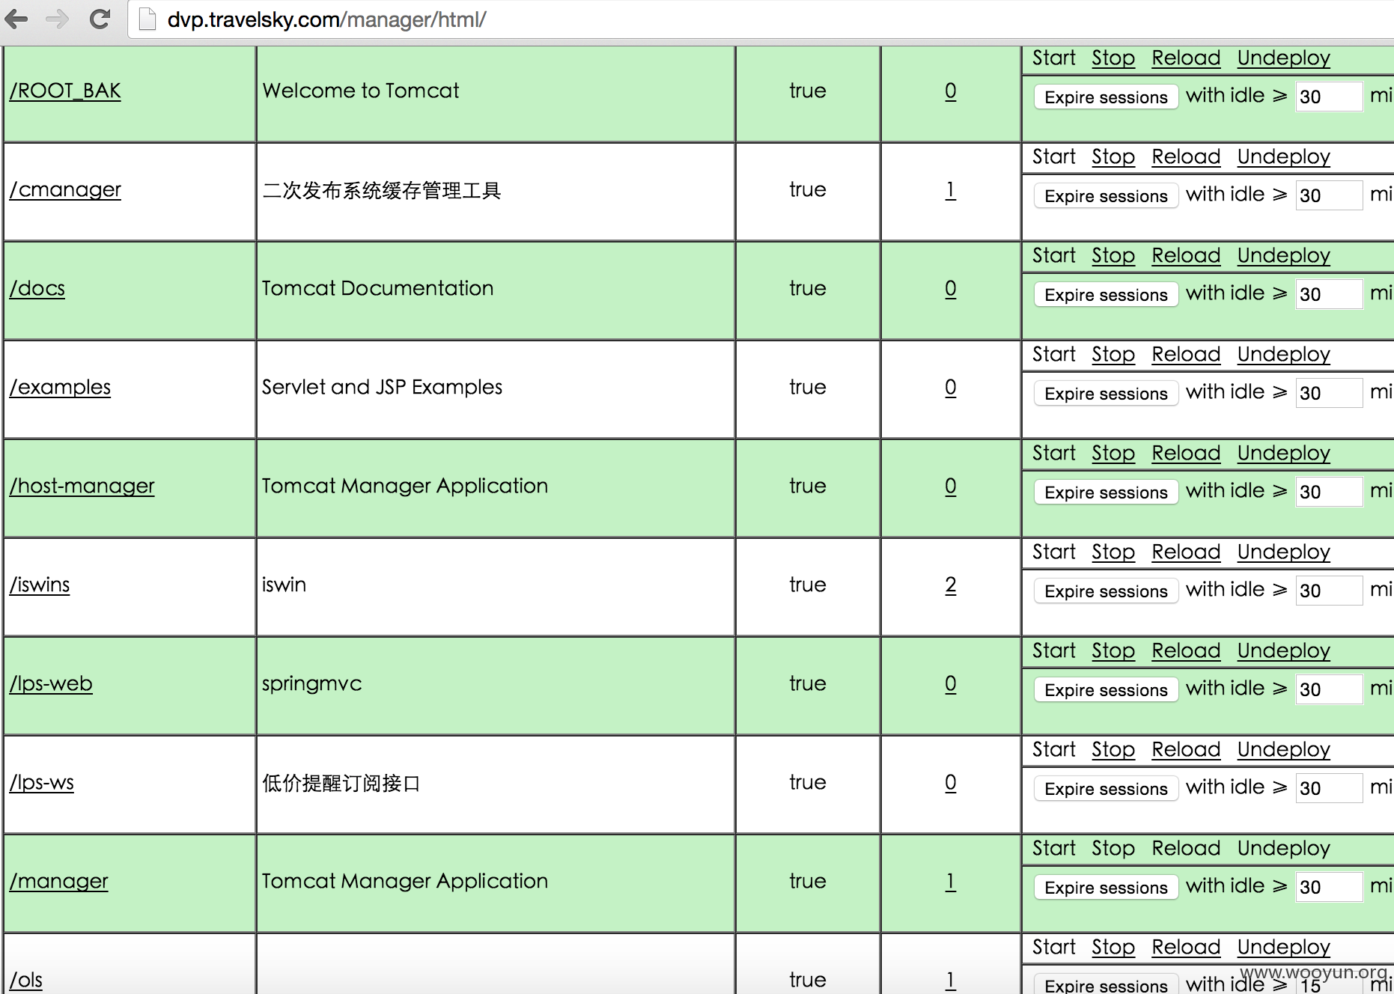Viewport: 1394px width, 994px height.
Task: Open the /examples application link
Action: [x=60, y=387]
